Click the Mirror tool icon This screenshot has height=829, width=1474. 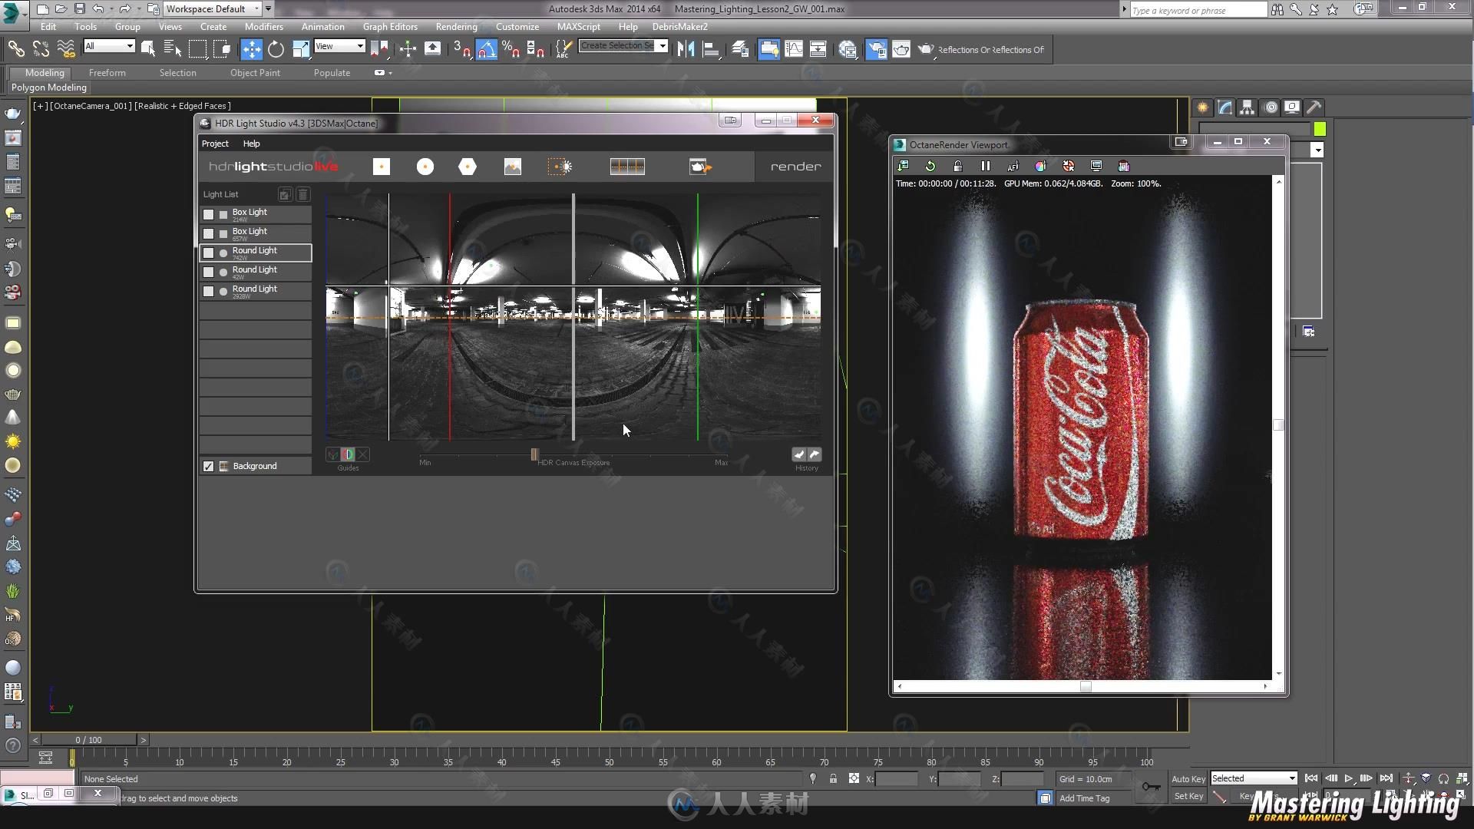(686, 49)
